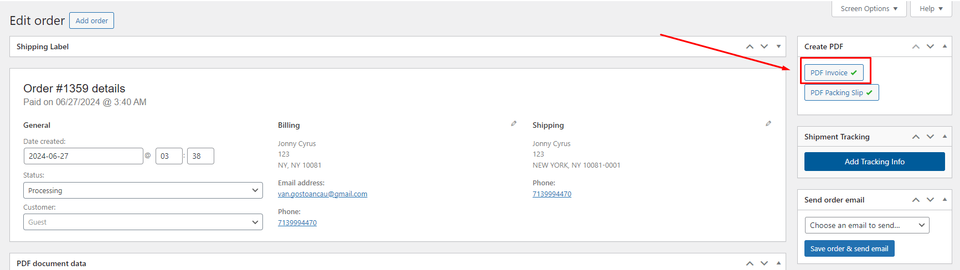Click the Billing edit pencil icon
Viewport: 960px width, 270px height.
(514, 124)
